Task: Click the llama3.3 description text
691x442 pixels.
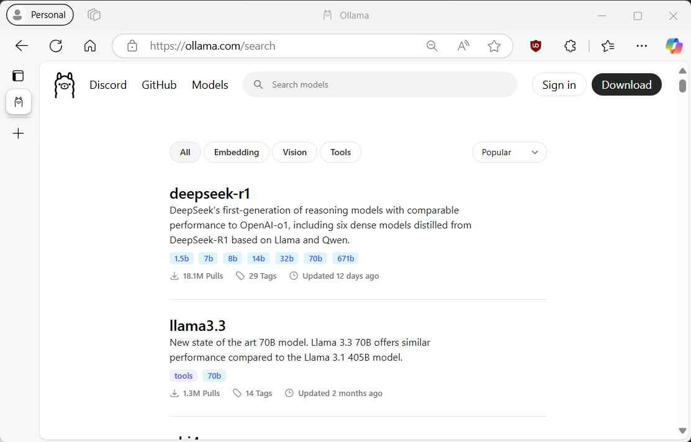Action: 300,350
